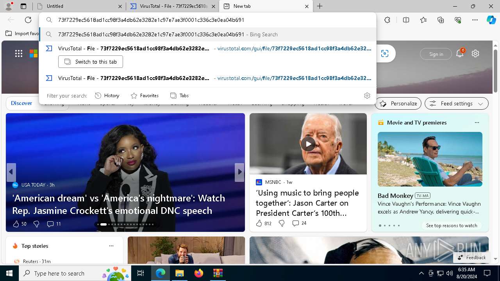Like the MSNBC Carter story

click(264, 223)
